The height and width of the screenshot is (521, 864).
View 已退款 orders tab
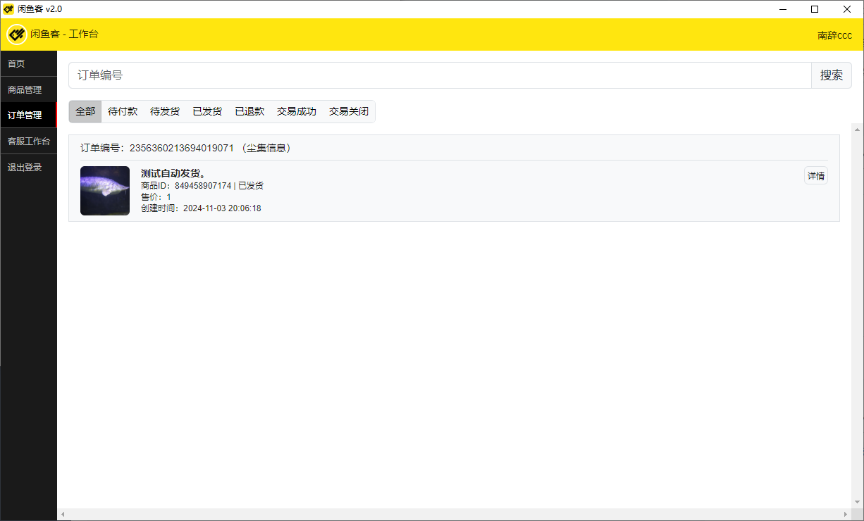[249, 111]
